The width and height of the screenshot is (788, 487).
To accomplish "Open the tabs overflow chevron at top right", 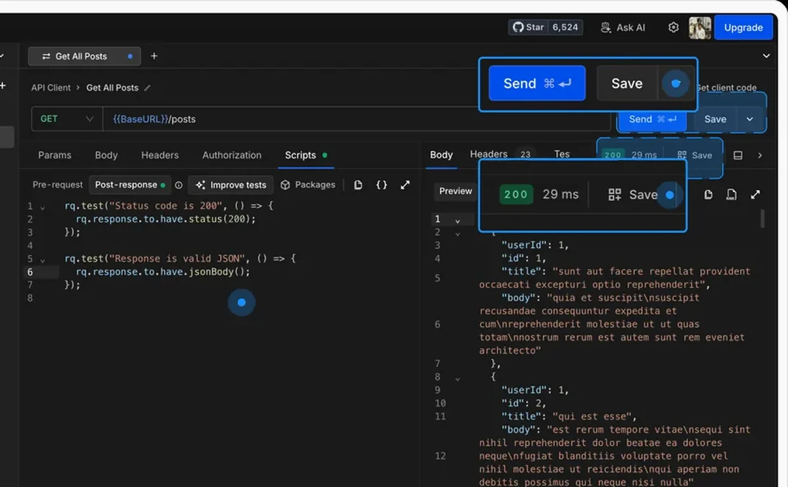I will tap(766, 56).
